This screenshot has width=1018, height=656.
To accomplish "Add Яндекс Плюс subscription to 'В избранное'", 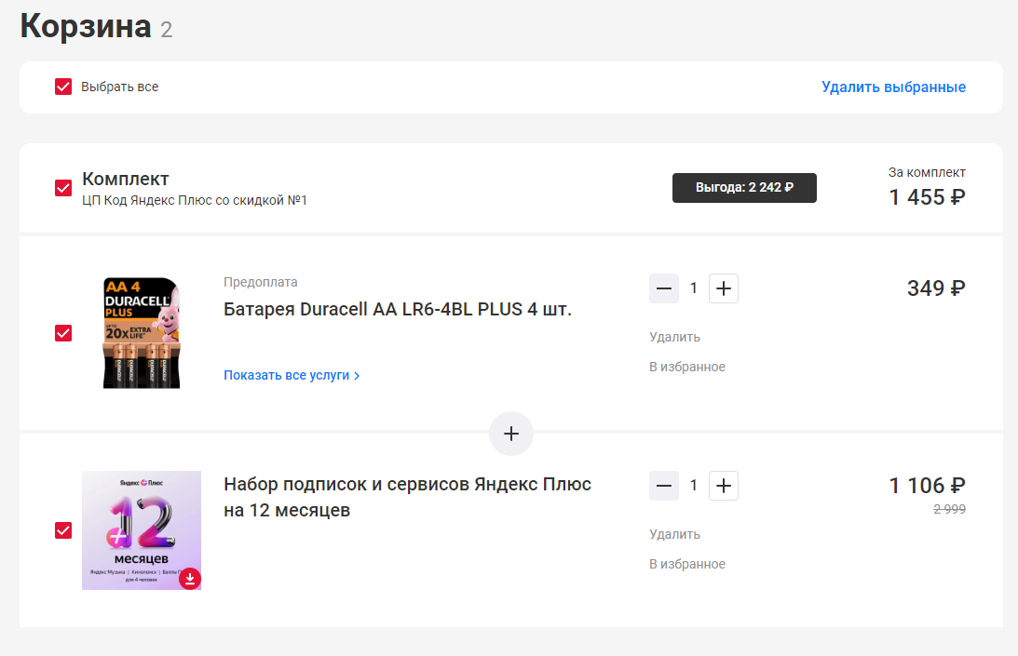I will pos(686,565).
